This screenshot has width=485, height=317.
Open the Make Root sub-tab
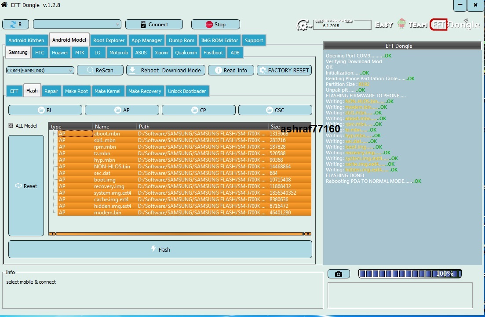77,91
